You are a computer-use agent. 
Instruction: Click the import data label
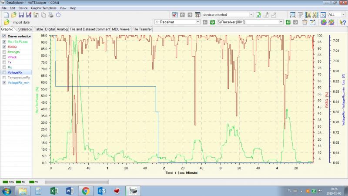(21, 22)
